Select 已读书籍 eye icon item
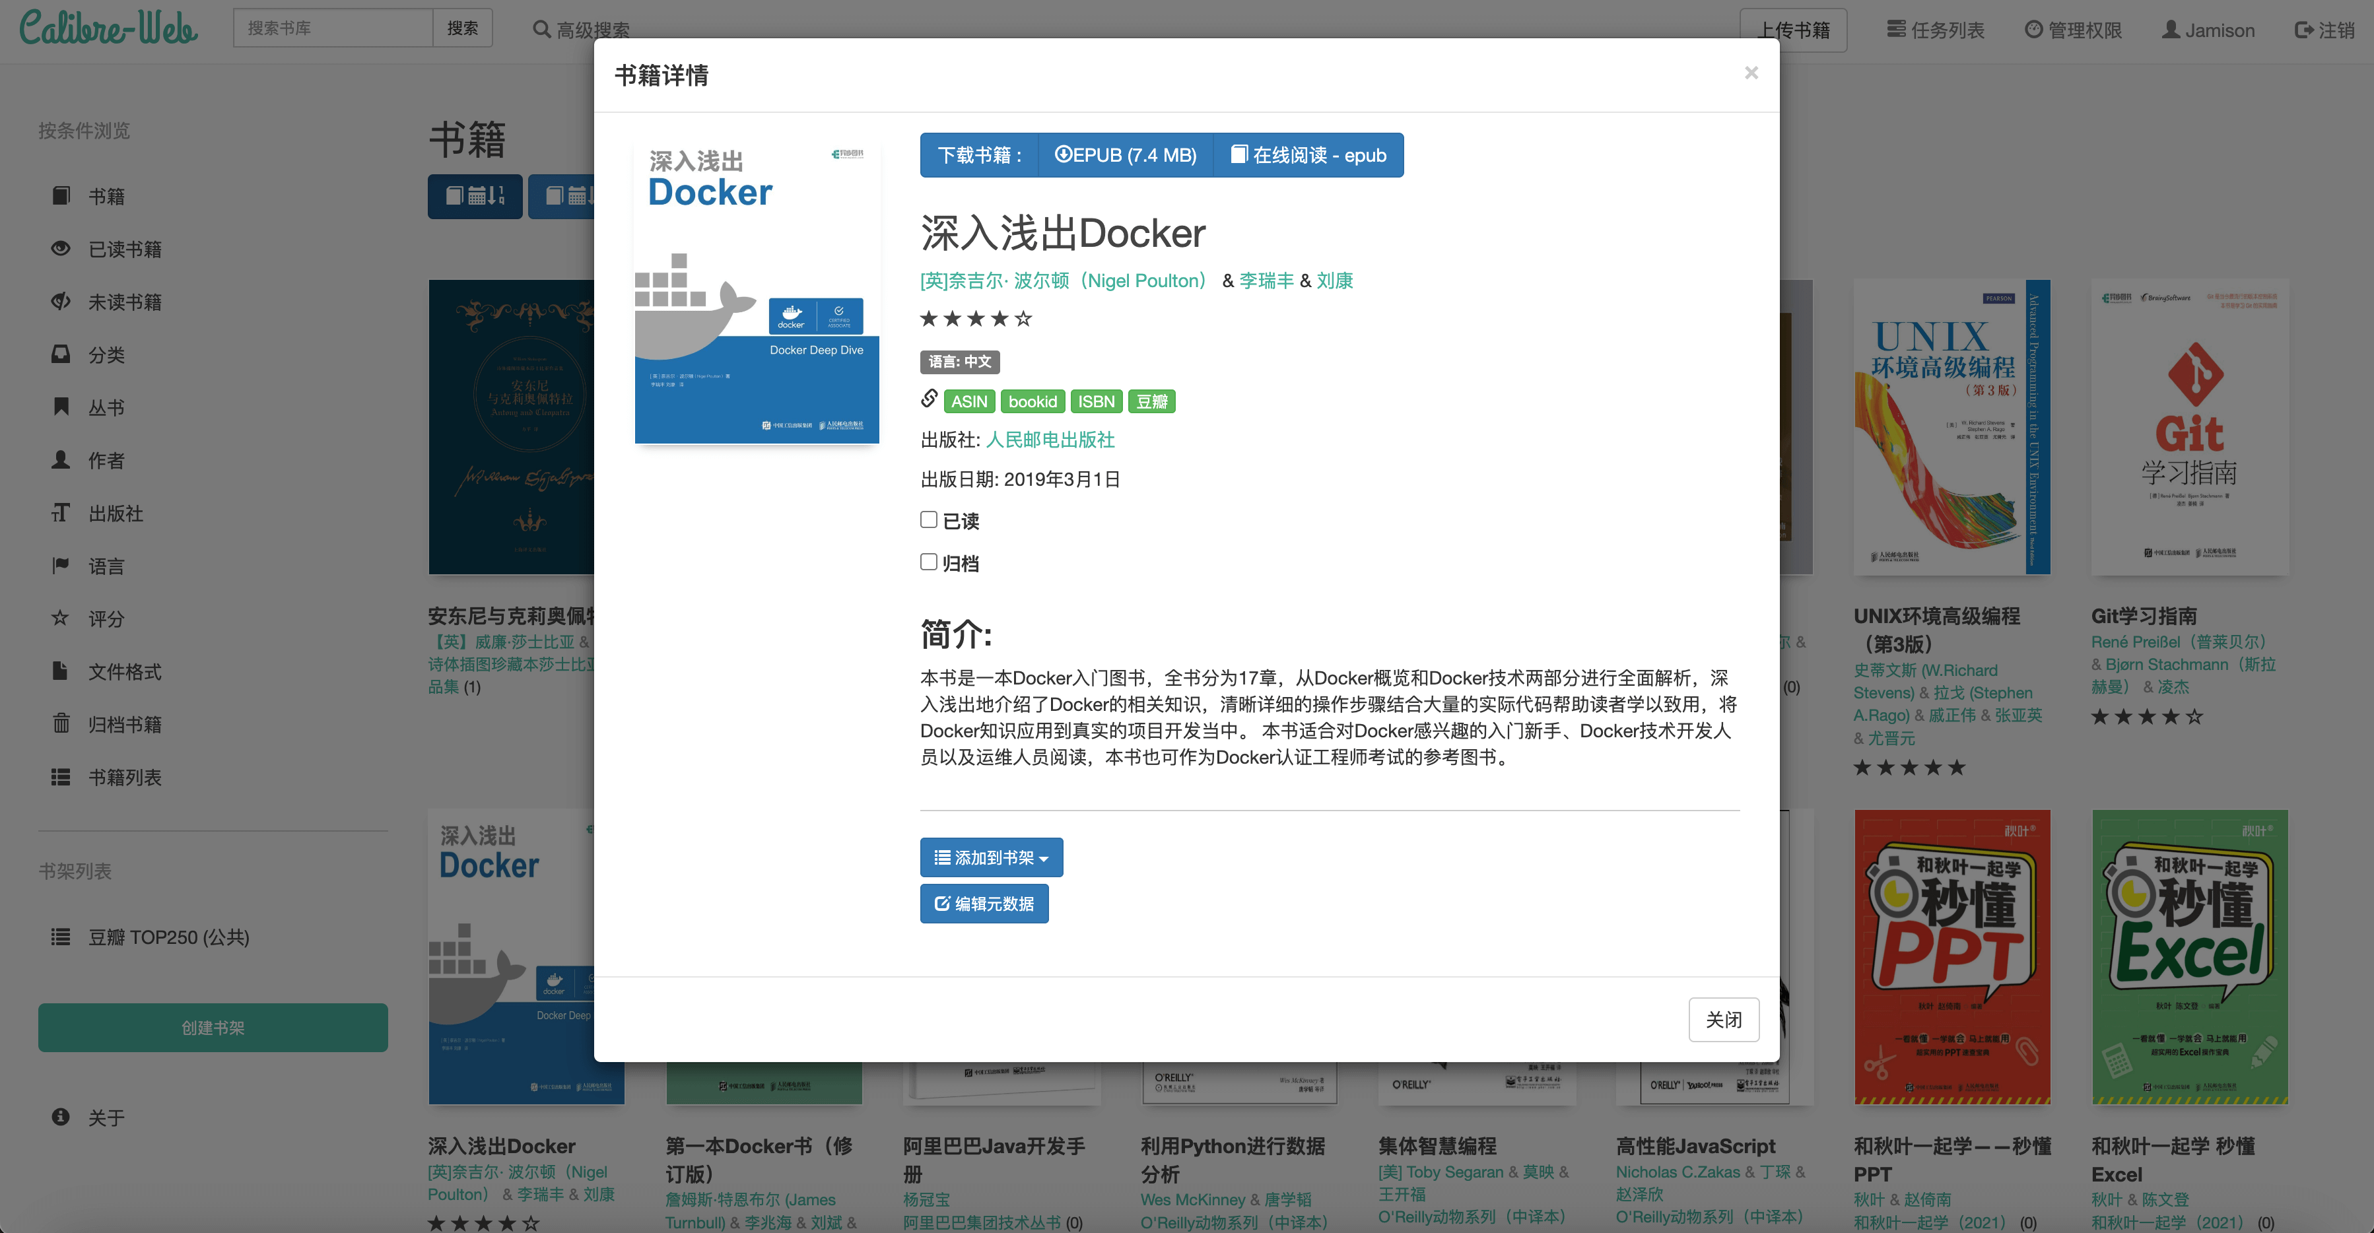Viewport: 2374px width, 1233px height. [x=124, y=249]
